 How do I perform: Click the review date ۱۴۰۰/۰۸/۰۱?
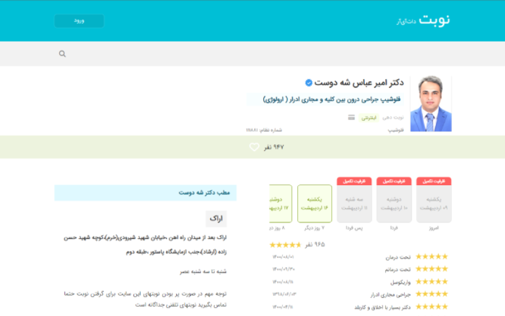283,257
